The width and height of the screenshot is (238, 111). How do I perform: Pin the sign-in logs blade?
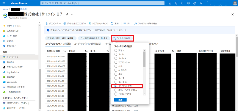click(x=67, y=14)
